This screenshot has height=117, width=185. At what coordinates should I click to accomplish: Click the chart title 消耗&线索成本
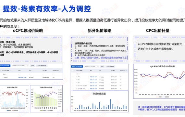(x=12, y=87)
